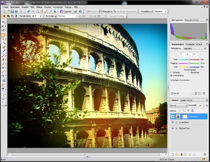Click the Open file folder icon

pyautogui.click(x=8, y=11)
